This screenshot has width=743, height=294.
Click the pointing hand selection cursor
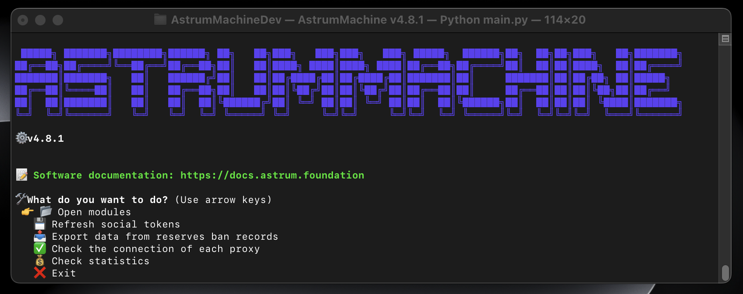tap(28, 212)
